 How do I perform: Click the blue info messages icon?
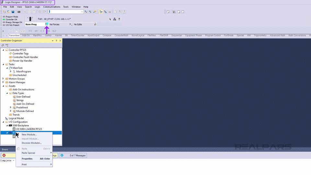[62, 155]
